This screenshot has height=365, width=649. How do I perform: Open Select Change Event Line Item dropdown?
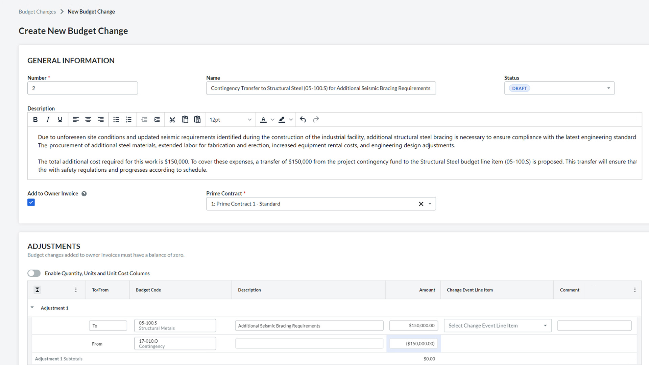(497, 325)
